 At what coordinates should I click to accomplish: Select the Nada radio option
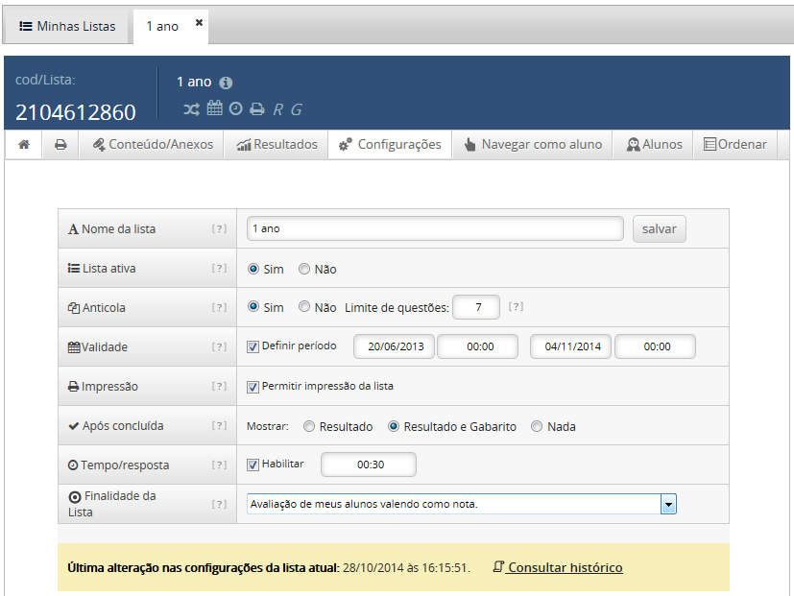pos(537,426)
